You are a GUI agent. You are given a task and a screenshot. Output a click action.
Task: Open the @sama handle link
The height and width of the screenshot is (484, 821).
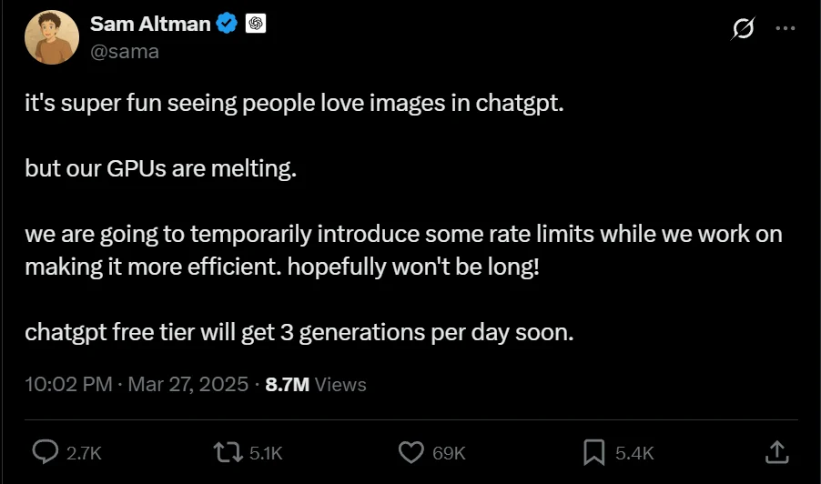point(125,51)
